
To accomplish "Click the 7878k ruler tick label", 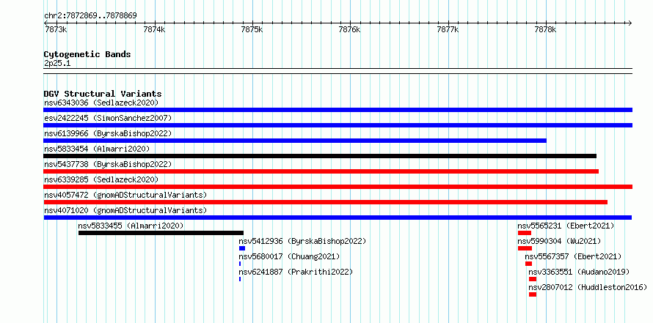I will [546, 29].
